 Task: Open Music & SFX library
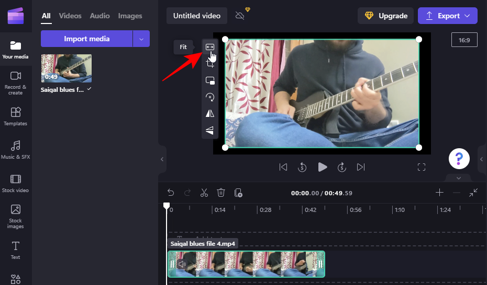click(16, 150)
